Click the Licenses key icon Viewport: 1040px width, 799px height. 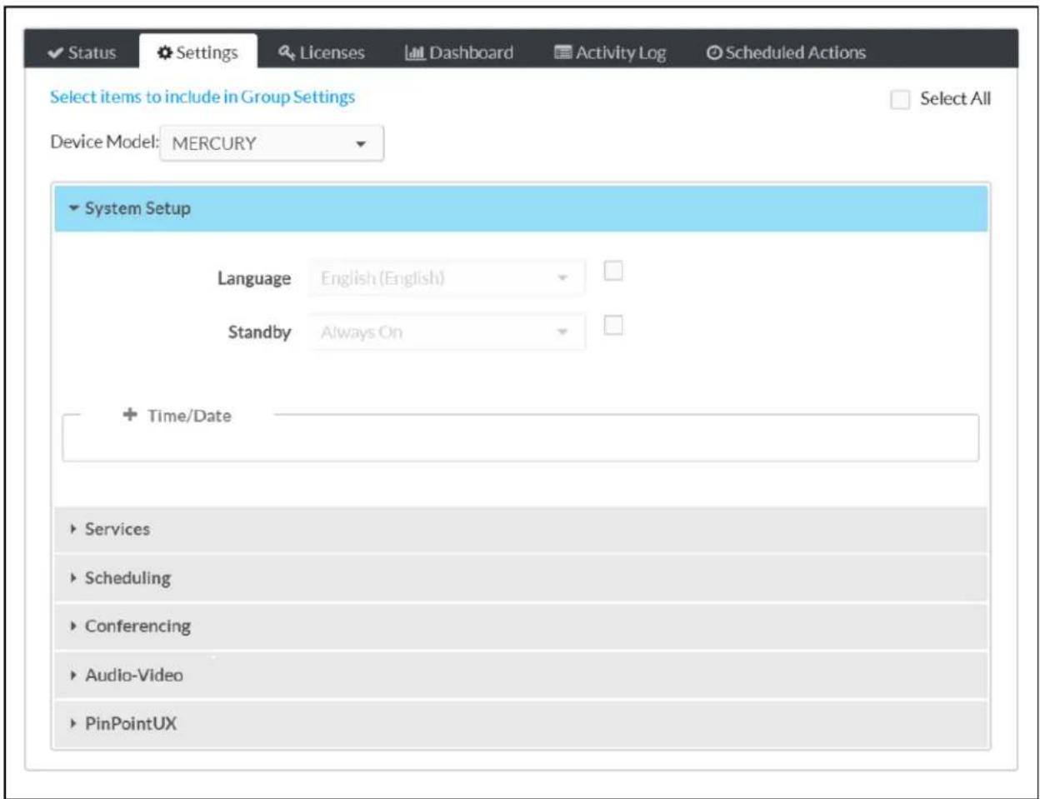click(287, 52)
